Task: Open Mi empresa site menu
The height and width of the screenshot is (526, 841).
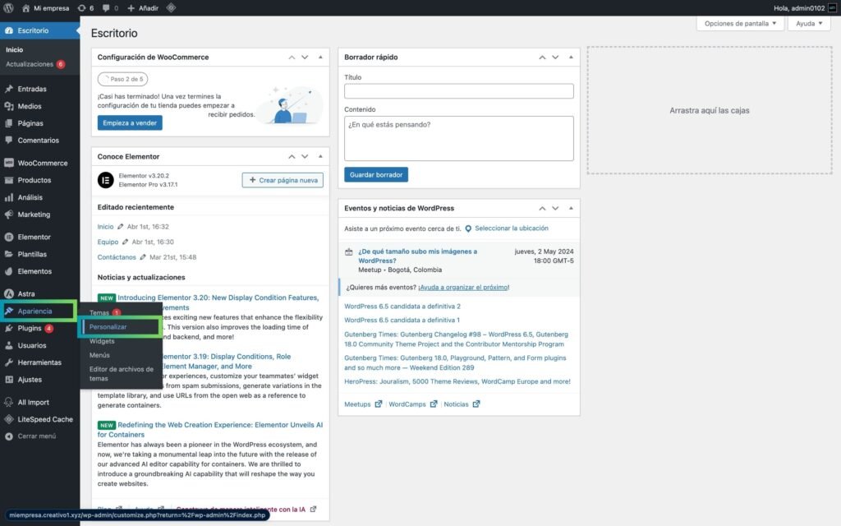Action: [45, 8]
